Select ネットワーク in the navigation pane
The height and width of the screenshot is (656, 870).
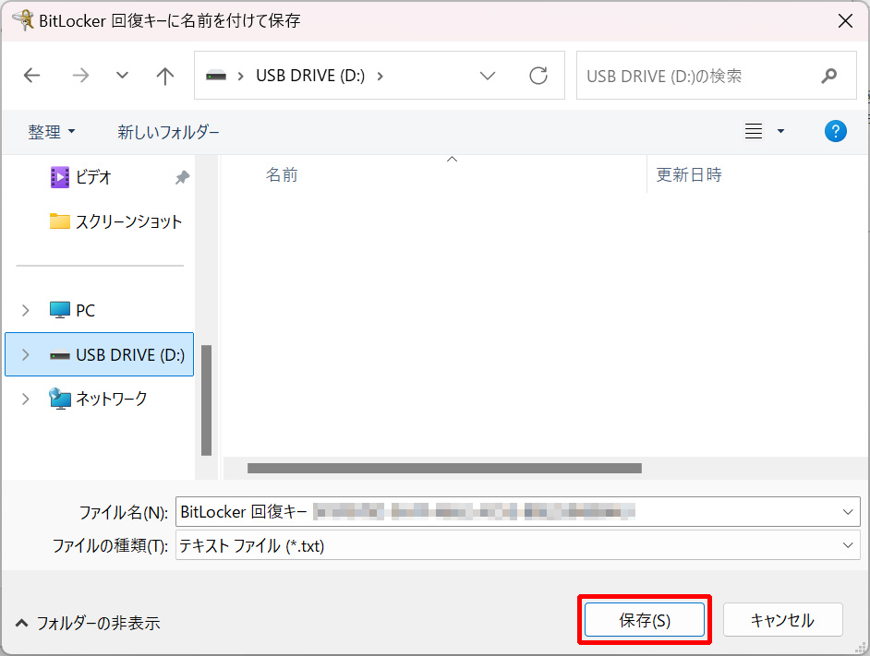pos(98,399)
